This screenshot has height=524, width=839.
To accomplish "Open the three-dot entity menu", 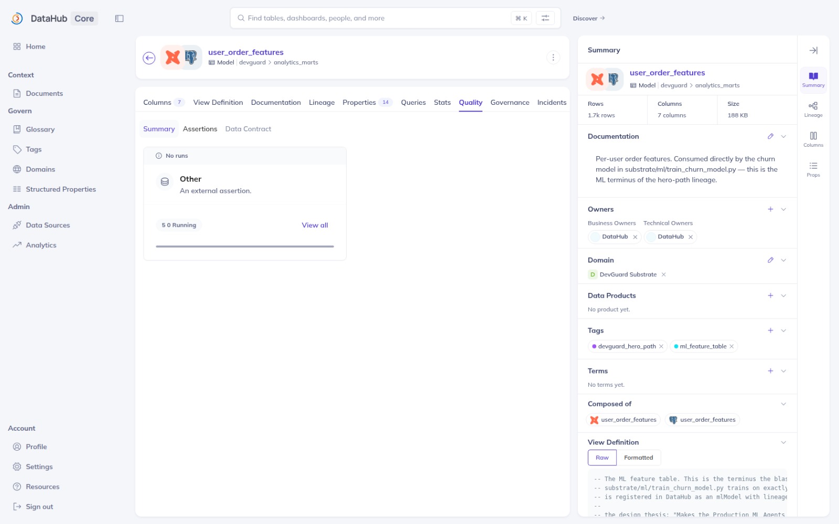I will (x=553, y=58).
